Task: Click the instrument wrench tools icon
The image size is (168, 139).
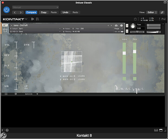Action: tap(5, 25)
